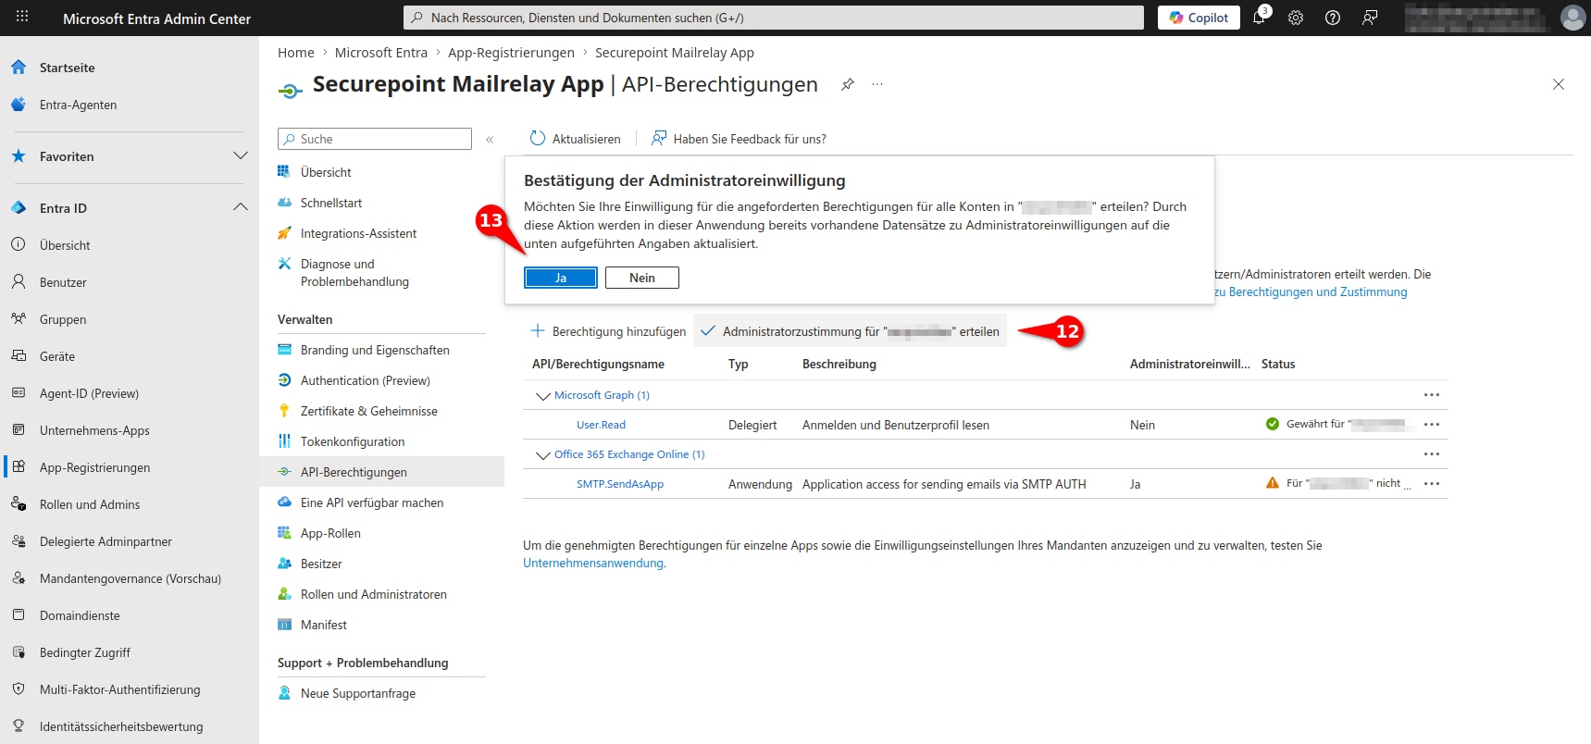Decline admin consent with Nein

(x=641, y=278)
